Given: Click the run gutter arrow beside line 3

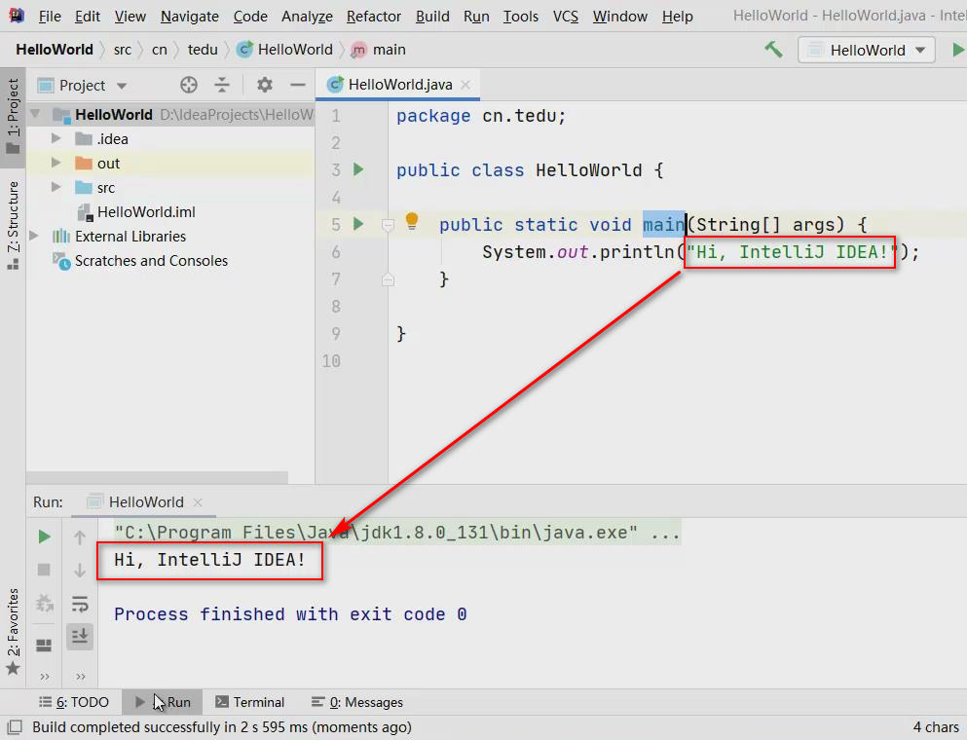Looking at the screenshot, I should click(358, 169).
